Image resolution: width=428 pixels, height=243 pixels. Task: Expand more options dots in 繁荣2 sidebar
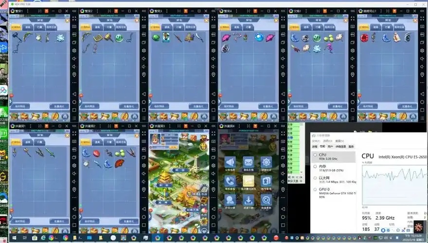[144, 83]
